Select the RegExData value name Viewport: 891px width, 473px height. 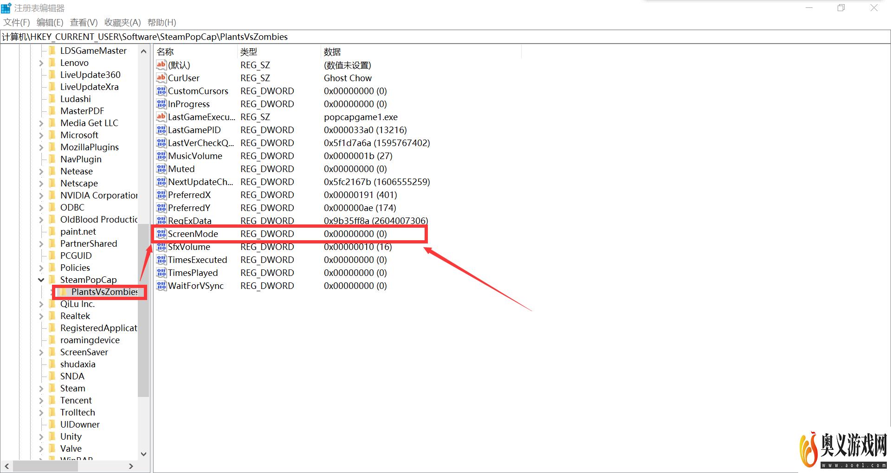189,221
